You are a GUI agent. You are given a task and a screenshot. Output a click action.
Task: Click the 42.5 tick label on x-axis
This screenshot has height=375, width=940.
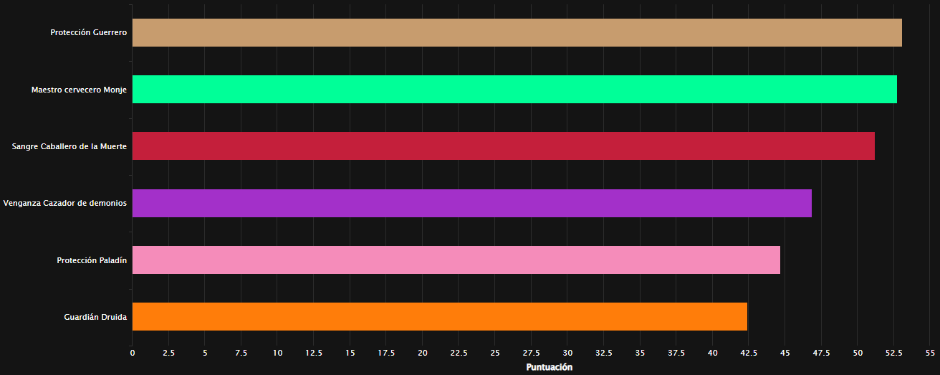[x=749, y=353]
